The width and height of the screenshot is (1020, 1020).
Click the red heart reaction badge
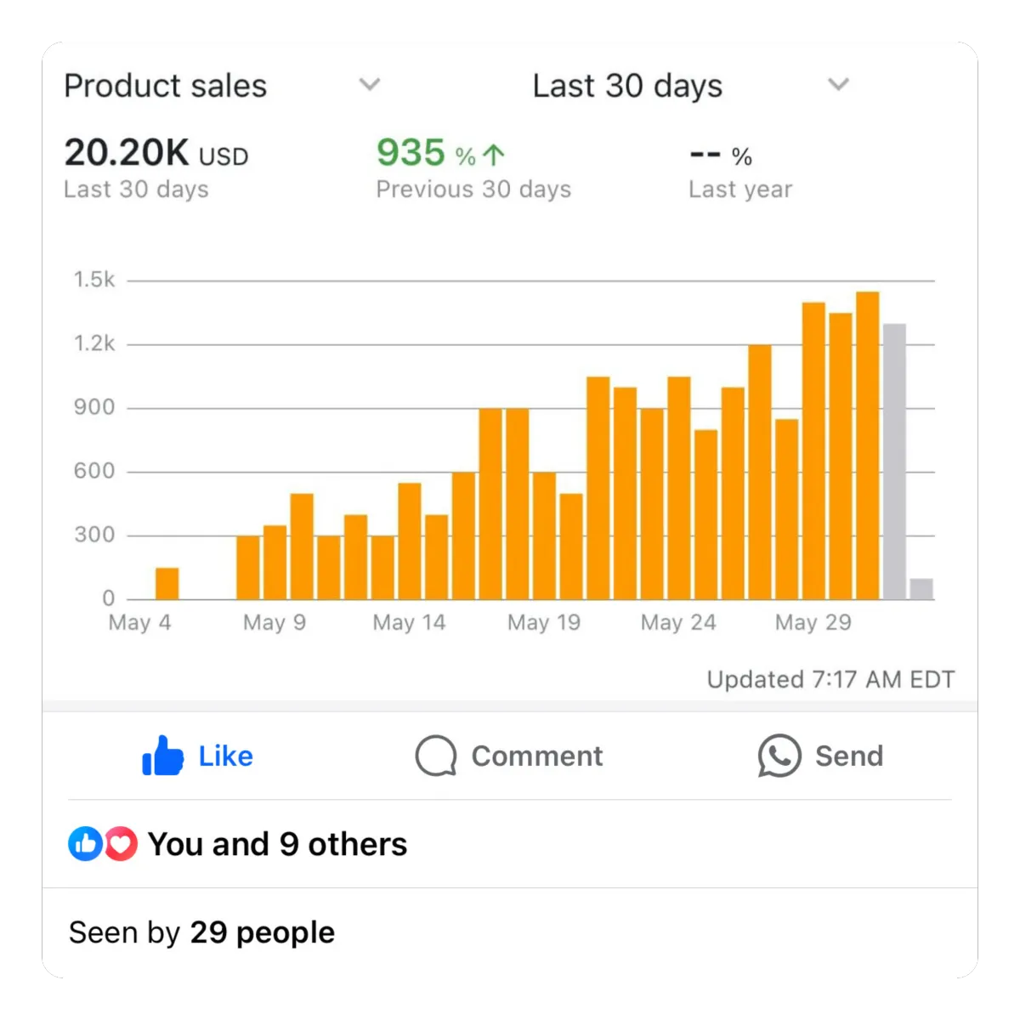pos(121,844)
